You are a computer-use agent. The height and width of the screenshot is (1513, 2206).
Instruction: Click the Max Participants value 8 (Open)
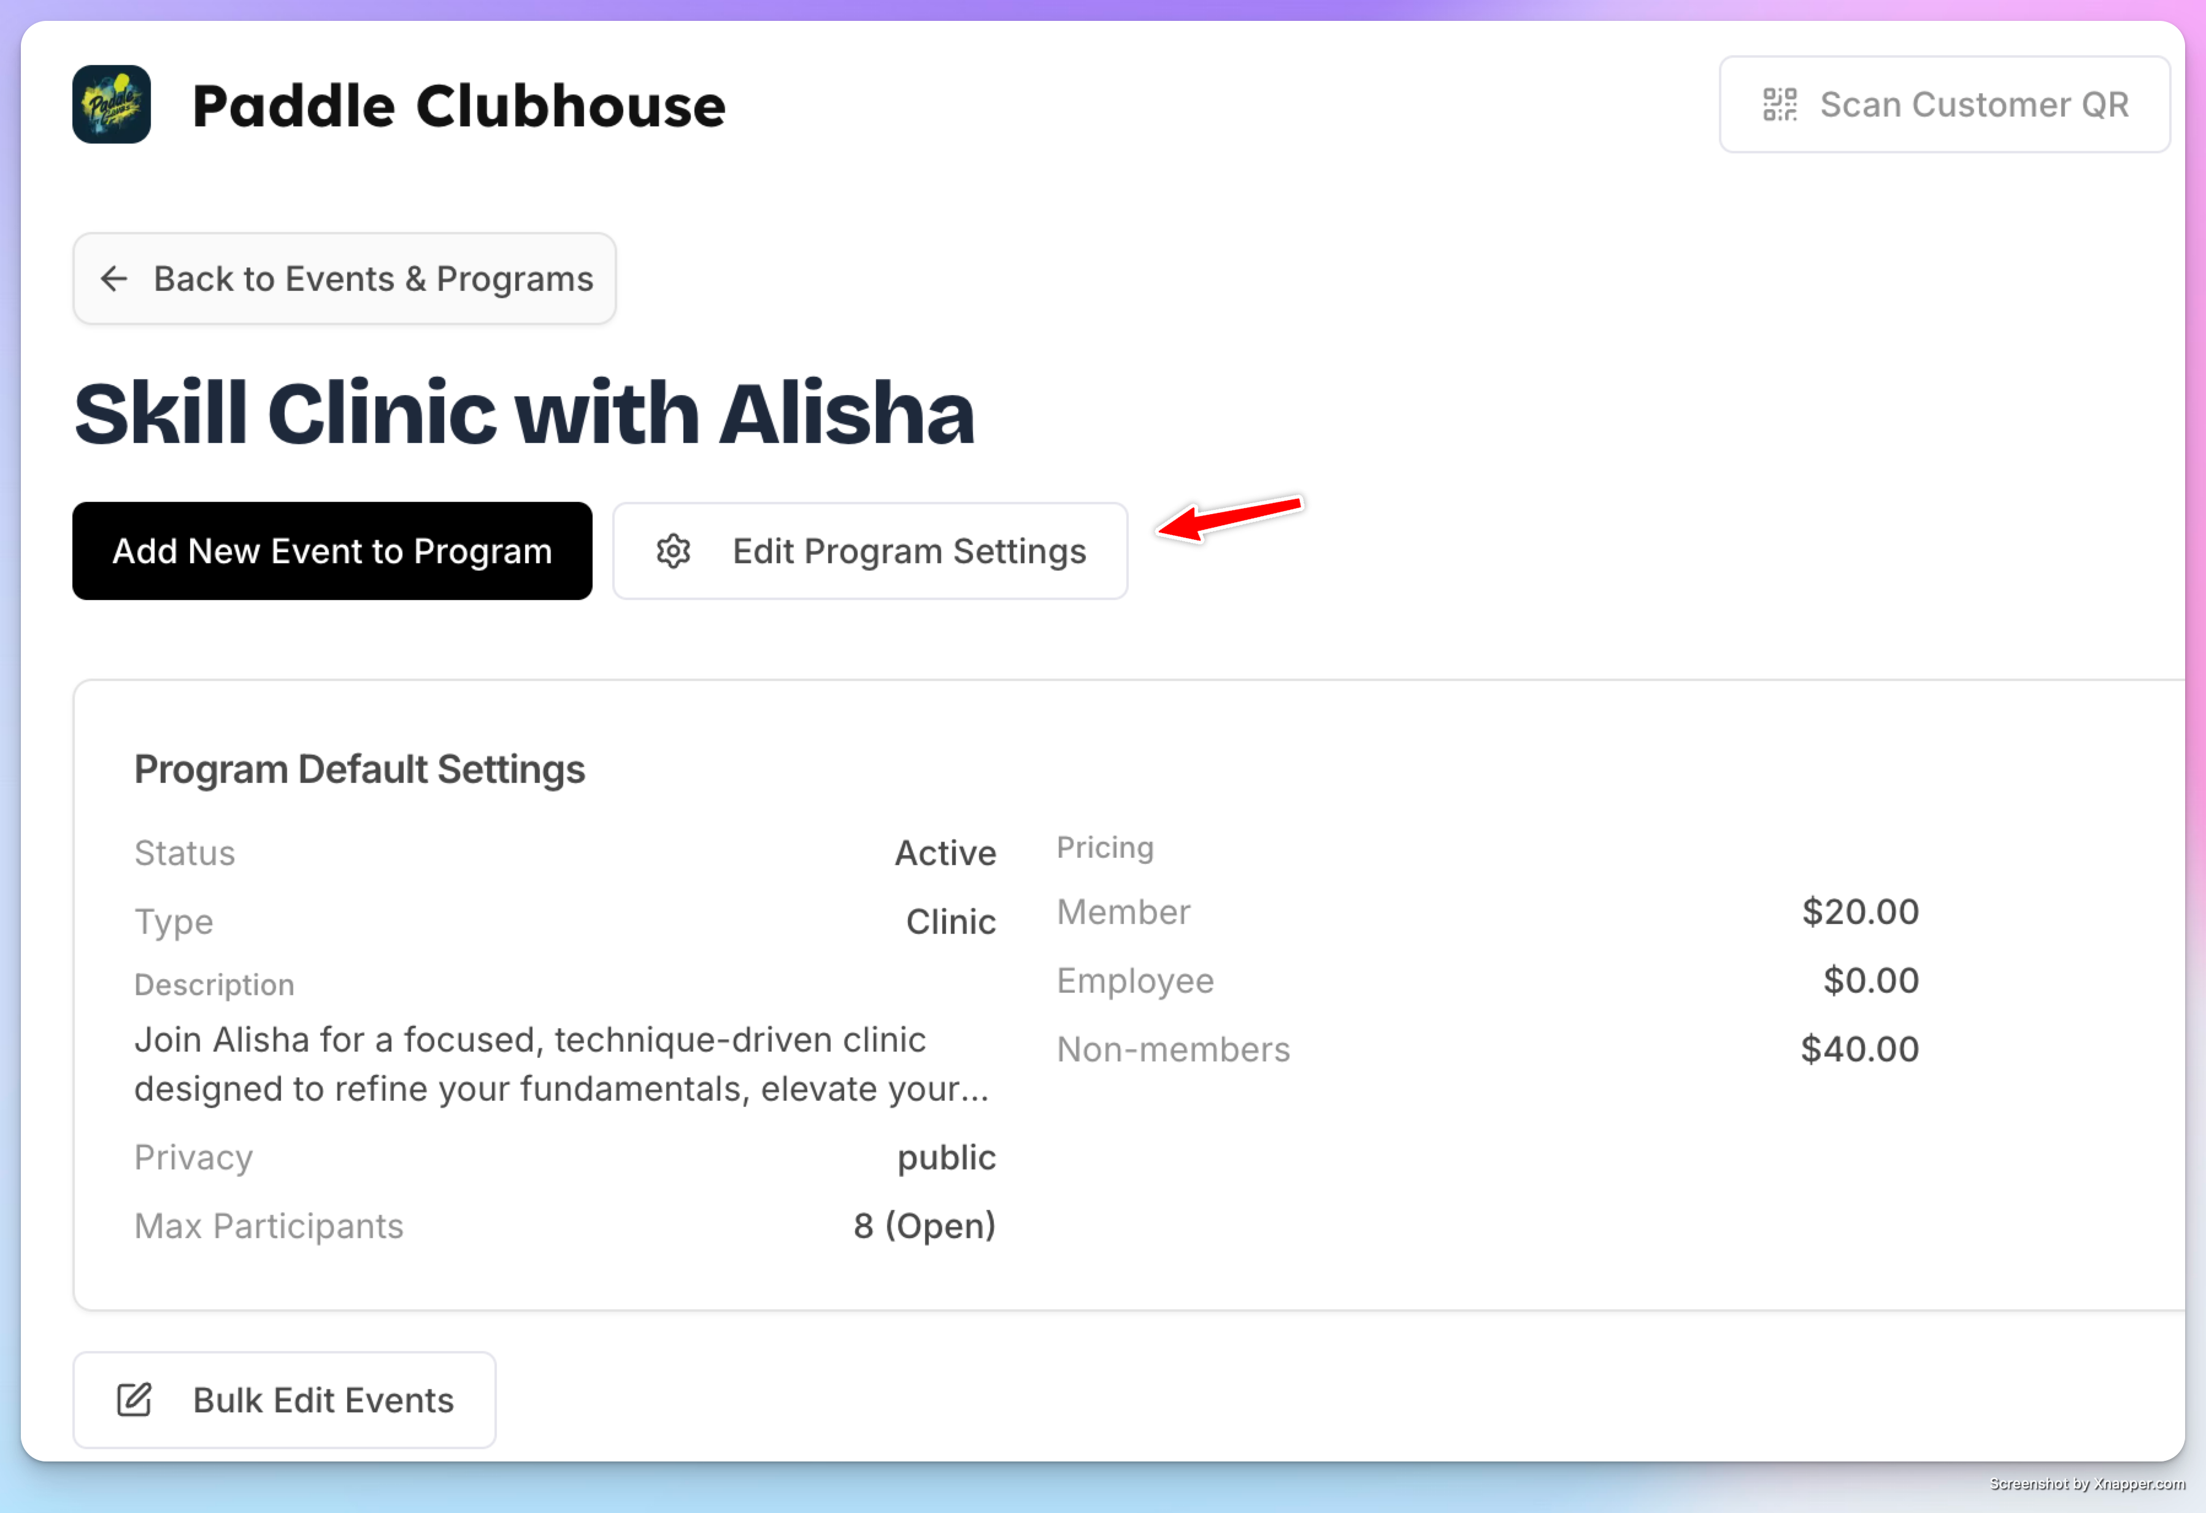coord(924,1226)
